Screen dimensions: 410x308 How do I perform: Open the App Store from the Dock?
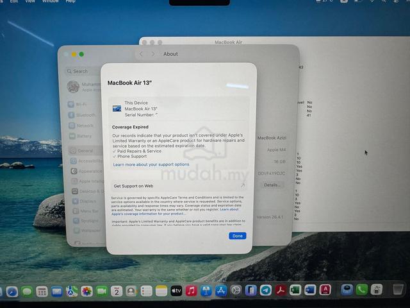click(221, 291)
